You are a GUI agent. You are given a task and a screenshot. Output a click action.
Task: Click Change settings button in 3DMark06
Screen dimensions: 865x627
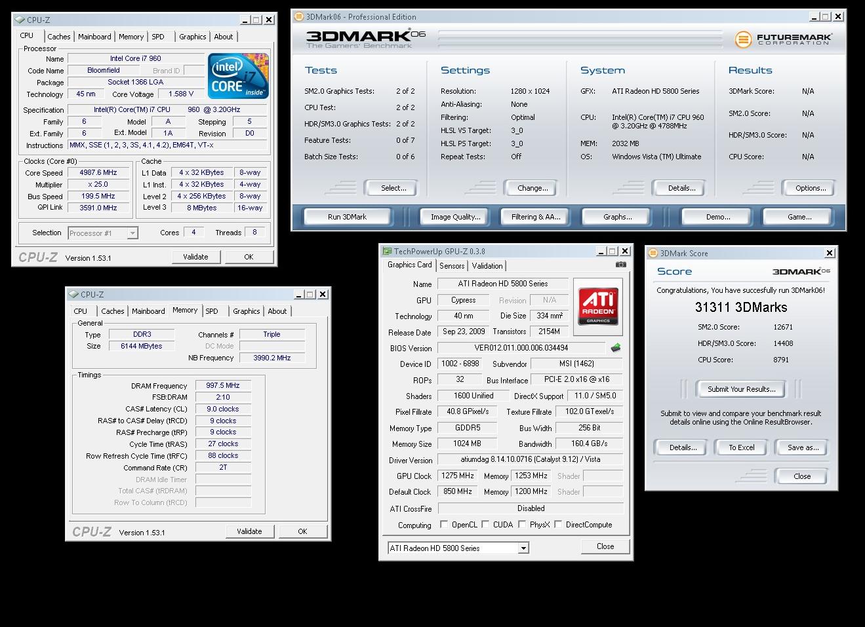click(x=533, y=188)
